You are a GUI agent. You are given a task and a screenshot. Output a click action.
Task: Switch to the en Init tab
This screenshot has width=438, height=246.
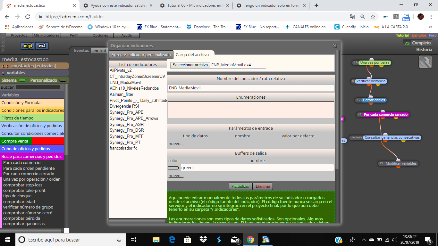(x=100, y=51)
